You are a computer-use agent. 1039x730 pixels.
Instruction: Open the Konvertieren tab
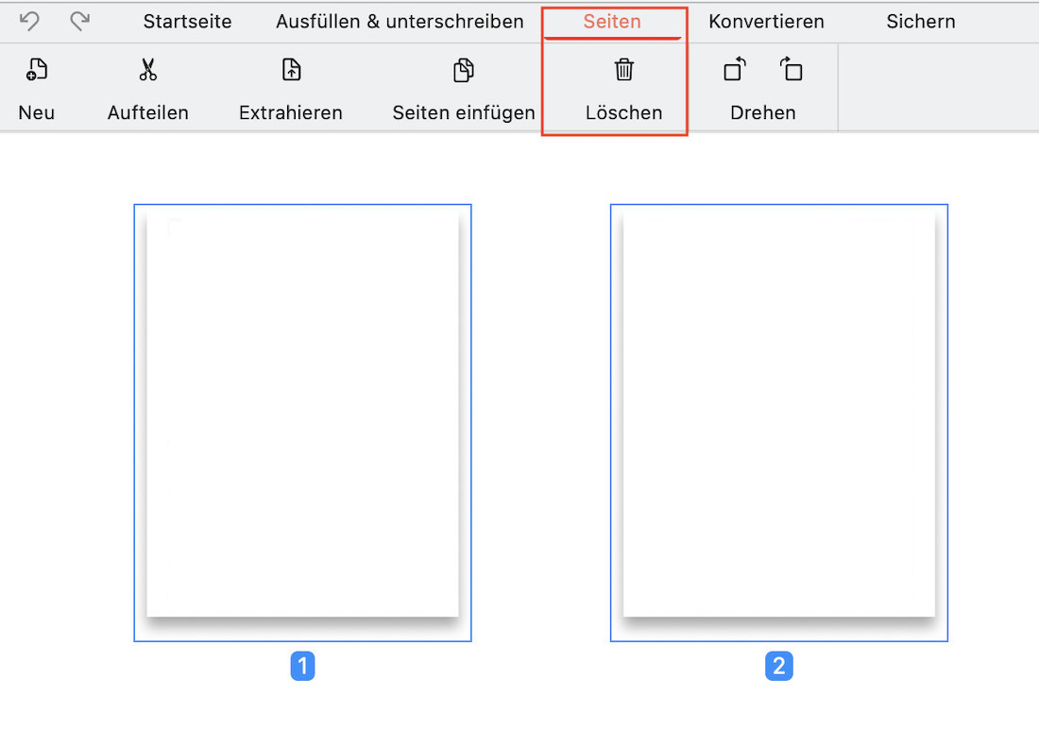click(x=766, y=22)
